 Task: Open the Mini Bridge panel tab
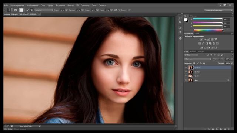(x=8, y=129)
